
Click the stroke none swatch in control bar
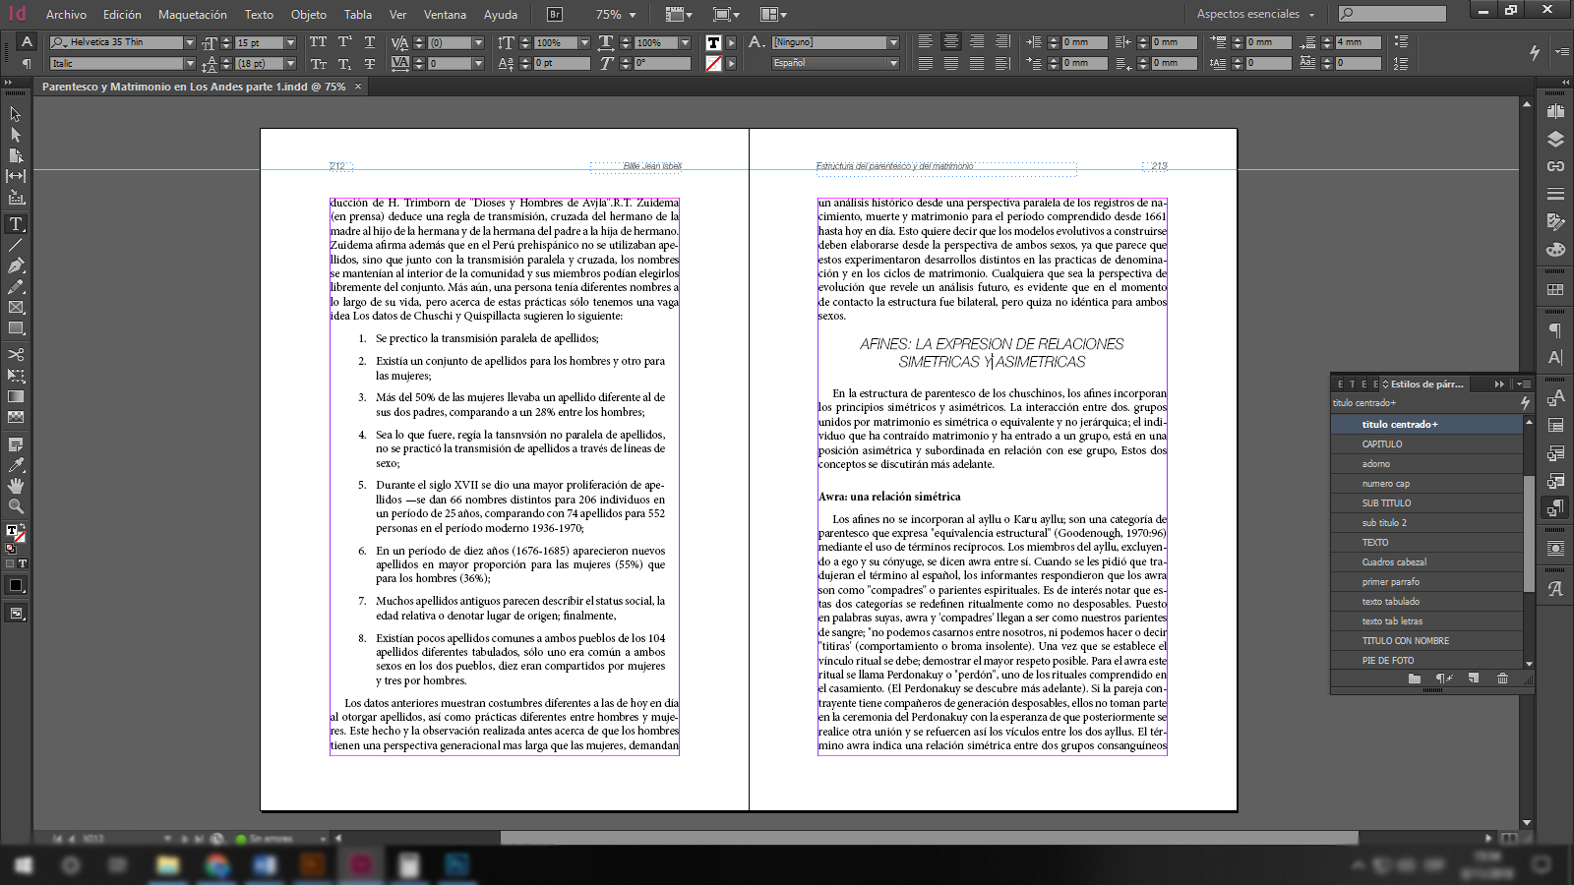click(x=714, y=64)
